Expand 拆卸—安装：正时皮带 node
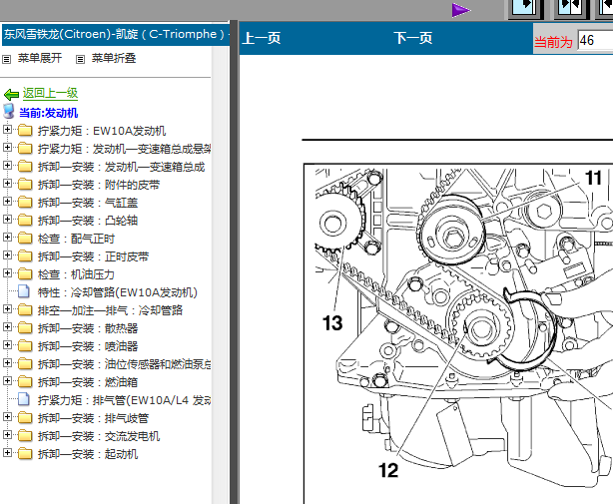 [7, 254]
